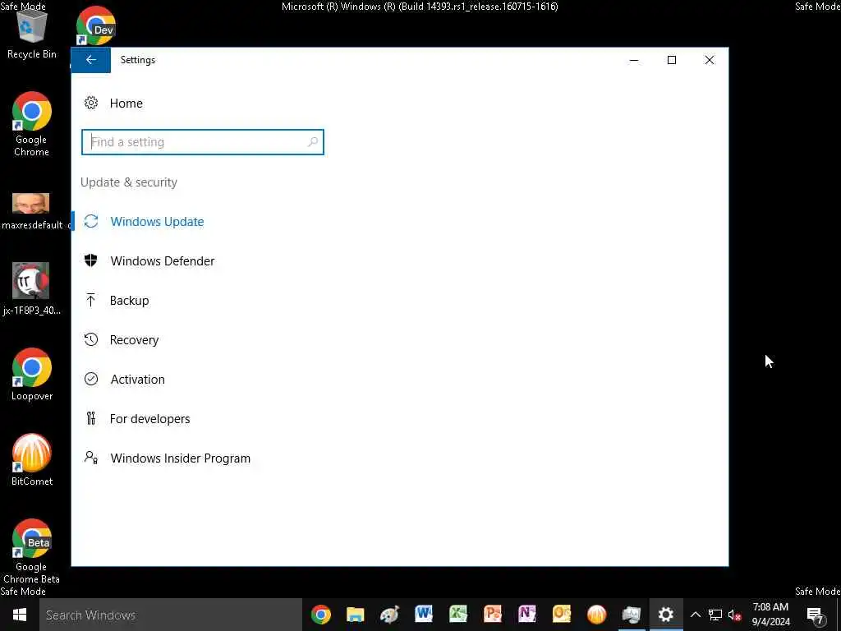Screen dimensions: 841x631
Task: Click the Windows Update refresh arrows icon
Action: point(91,222)
